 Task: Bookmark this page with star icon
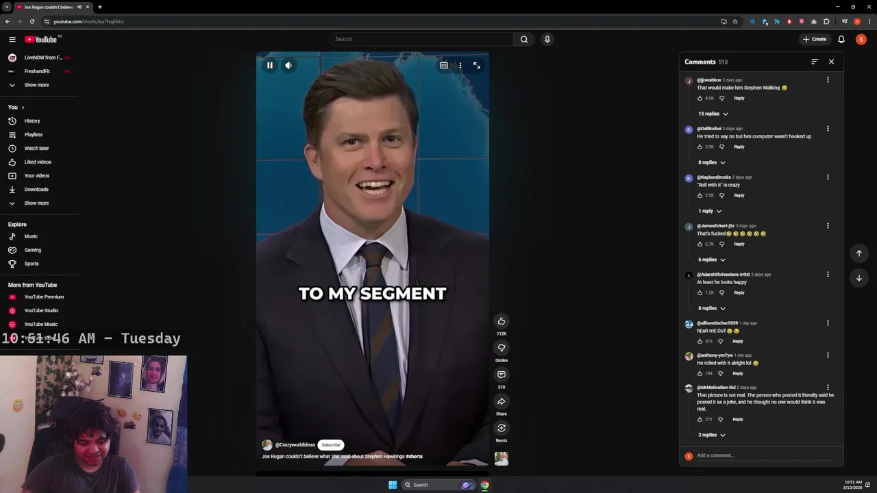pyautogui.click(x=735, y=21)
